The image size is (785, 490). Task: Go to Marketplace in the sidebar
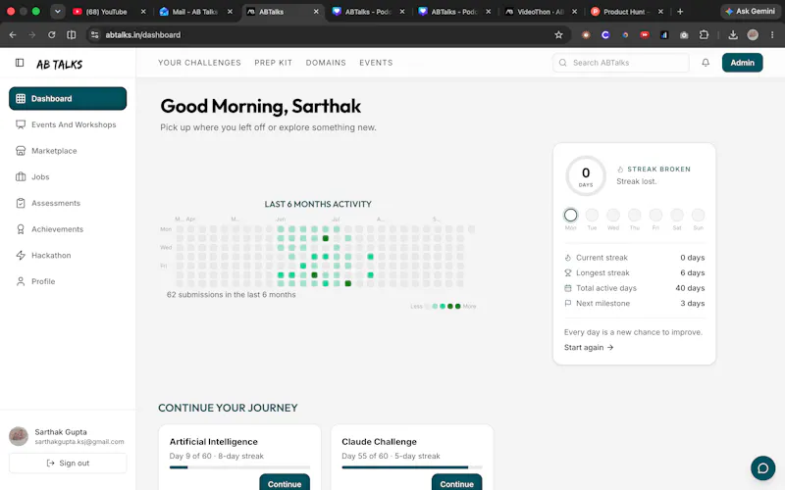68,151
